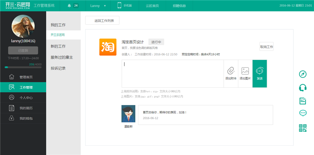Click the 淘宝首页设计 title
The height and width of the screenshot is (155, 314).
(x=133, y=42)
